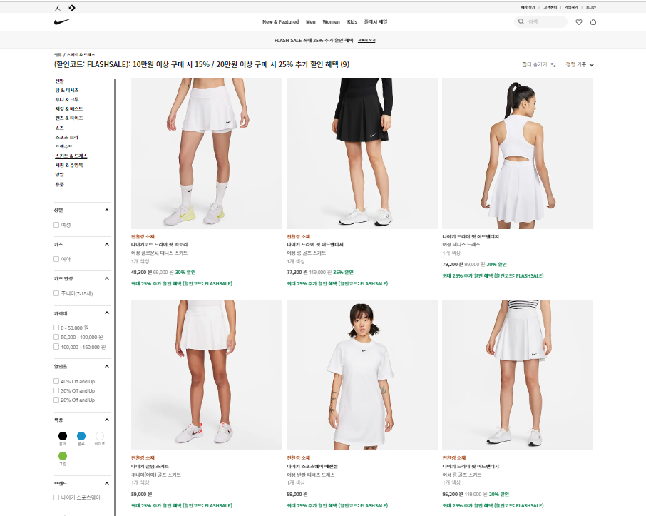This screenshot has width=646, height=516.
Task: Select 스커트 & 드레스 category
Action: [71, 156]
